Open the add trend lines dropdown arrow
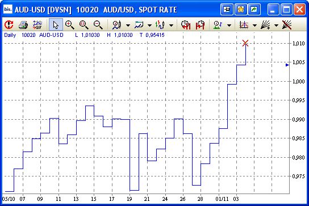309x206 pixels. [276, 25]
